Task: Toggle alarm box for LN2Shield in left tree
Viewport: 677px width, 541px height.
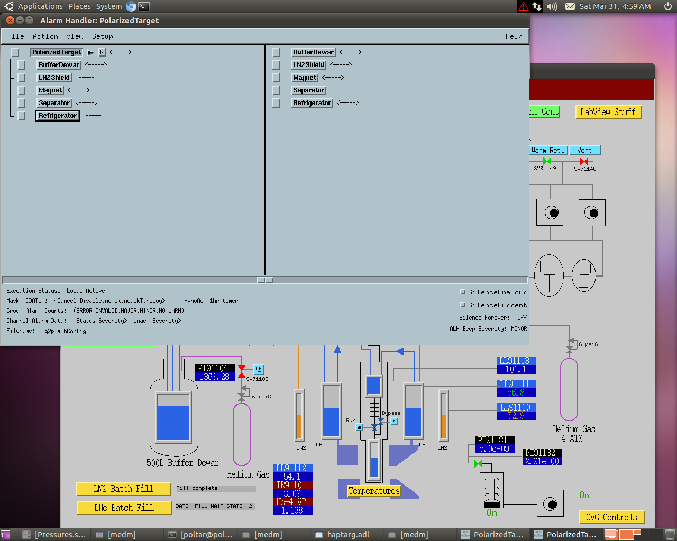Action: click(22, 78)
